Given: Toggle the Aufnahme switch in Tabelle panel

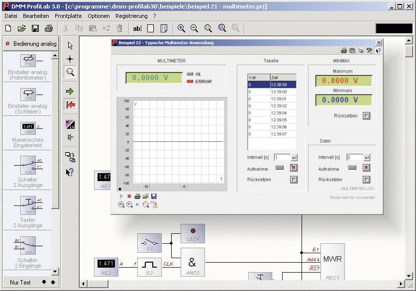Looking at the screenshot, I should [280, 168].
